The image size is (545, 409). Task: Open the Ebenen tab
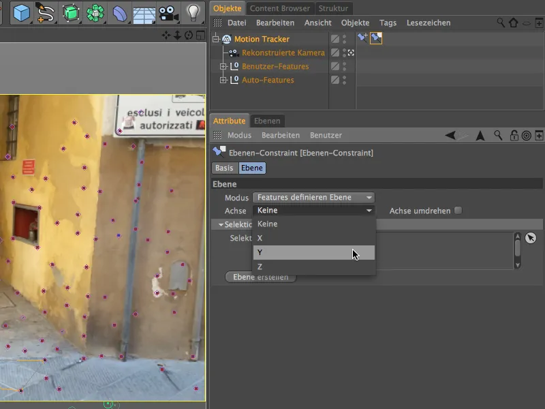point(267,121)
